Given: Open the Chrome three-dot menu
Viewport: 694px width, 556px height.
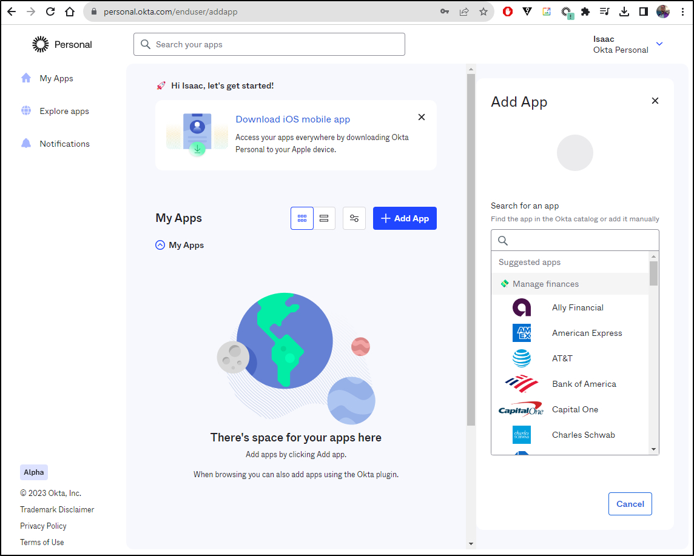Looking at the screenshot, I should [682, 12].
